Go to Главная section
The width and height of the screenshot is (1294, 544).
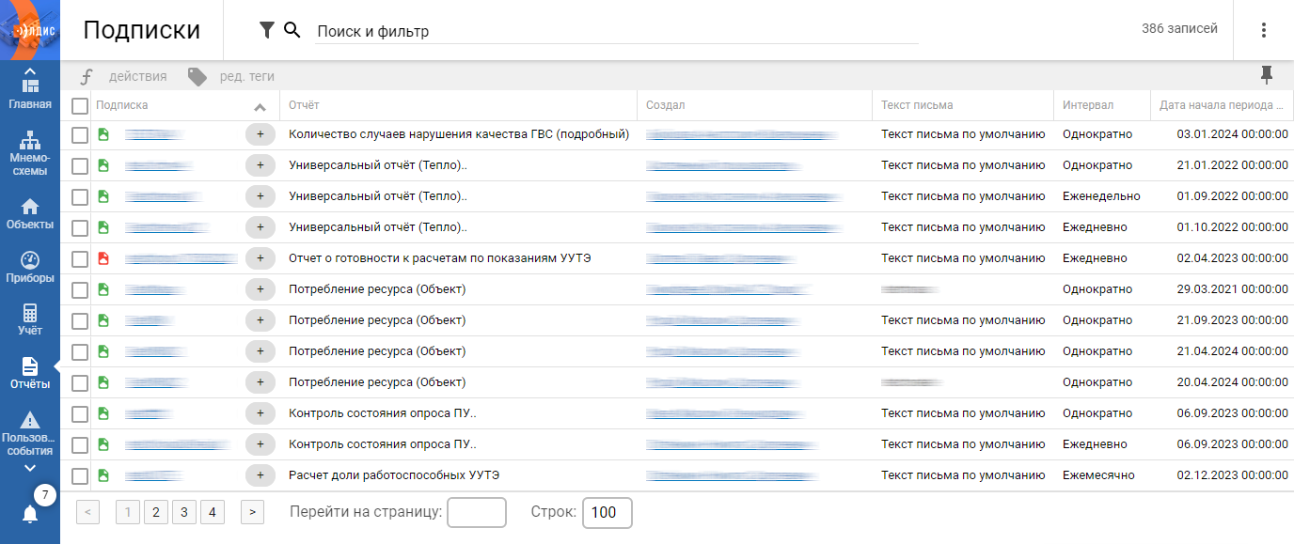30,90
